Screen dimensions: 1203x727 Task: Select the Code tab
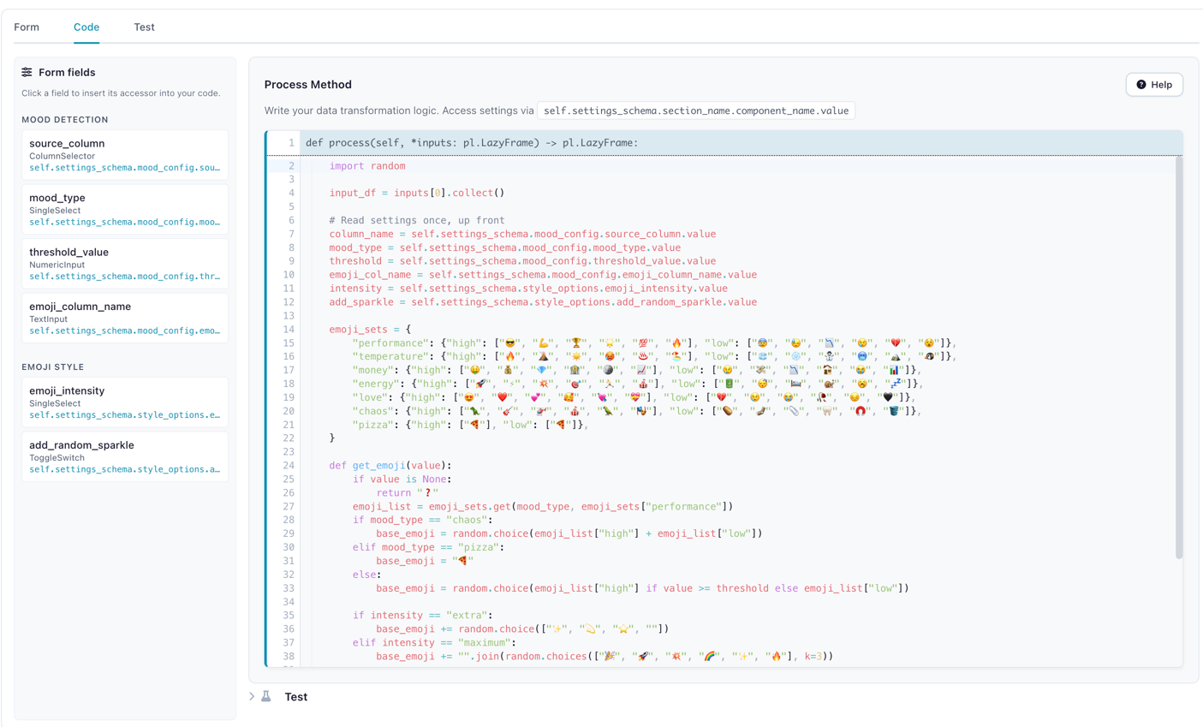pyautogui.click(x=86, y=27)
